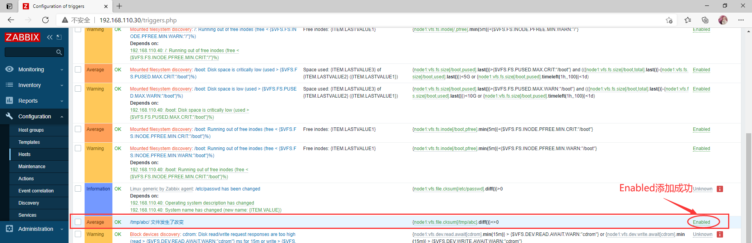
Task: Check the /etc/passwd has been changed trigger checkbox
Action: tap(78, 189)
